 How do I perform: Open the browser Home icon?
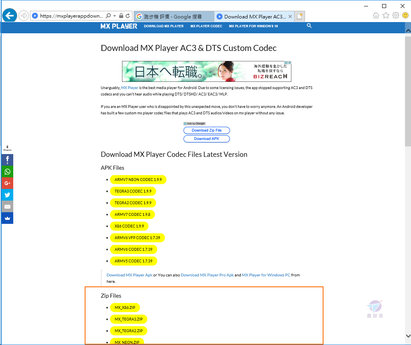[376, 16]
